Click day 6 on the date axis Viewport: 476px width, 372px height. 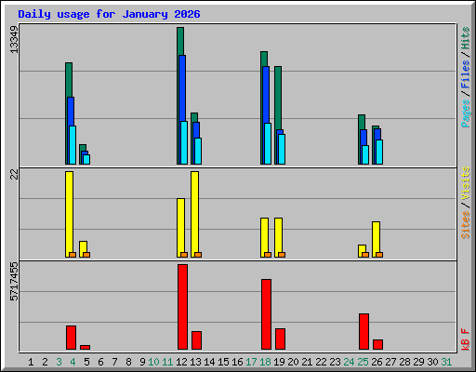click(100, 362)
